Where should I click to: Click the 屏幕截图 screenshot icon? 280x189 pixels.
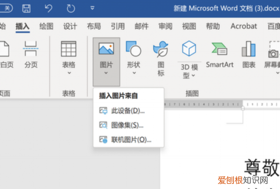click(x=274, y=49)
